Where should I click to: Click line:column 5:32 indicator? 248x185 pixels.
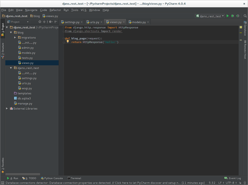[212, 183]
